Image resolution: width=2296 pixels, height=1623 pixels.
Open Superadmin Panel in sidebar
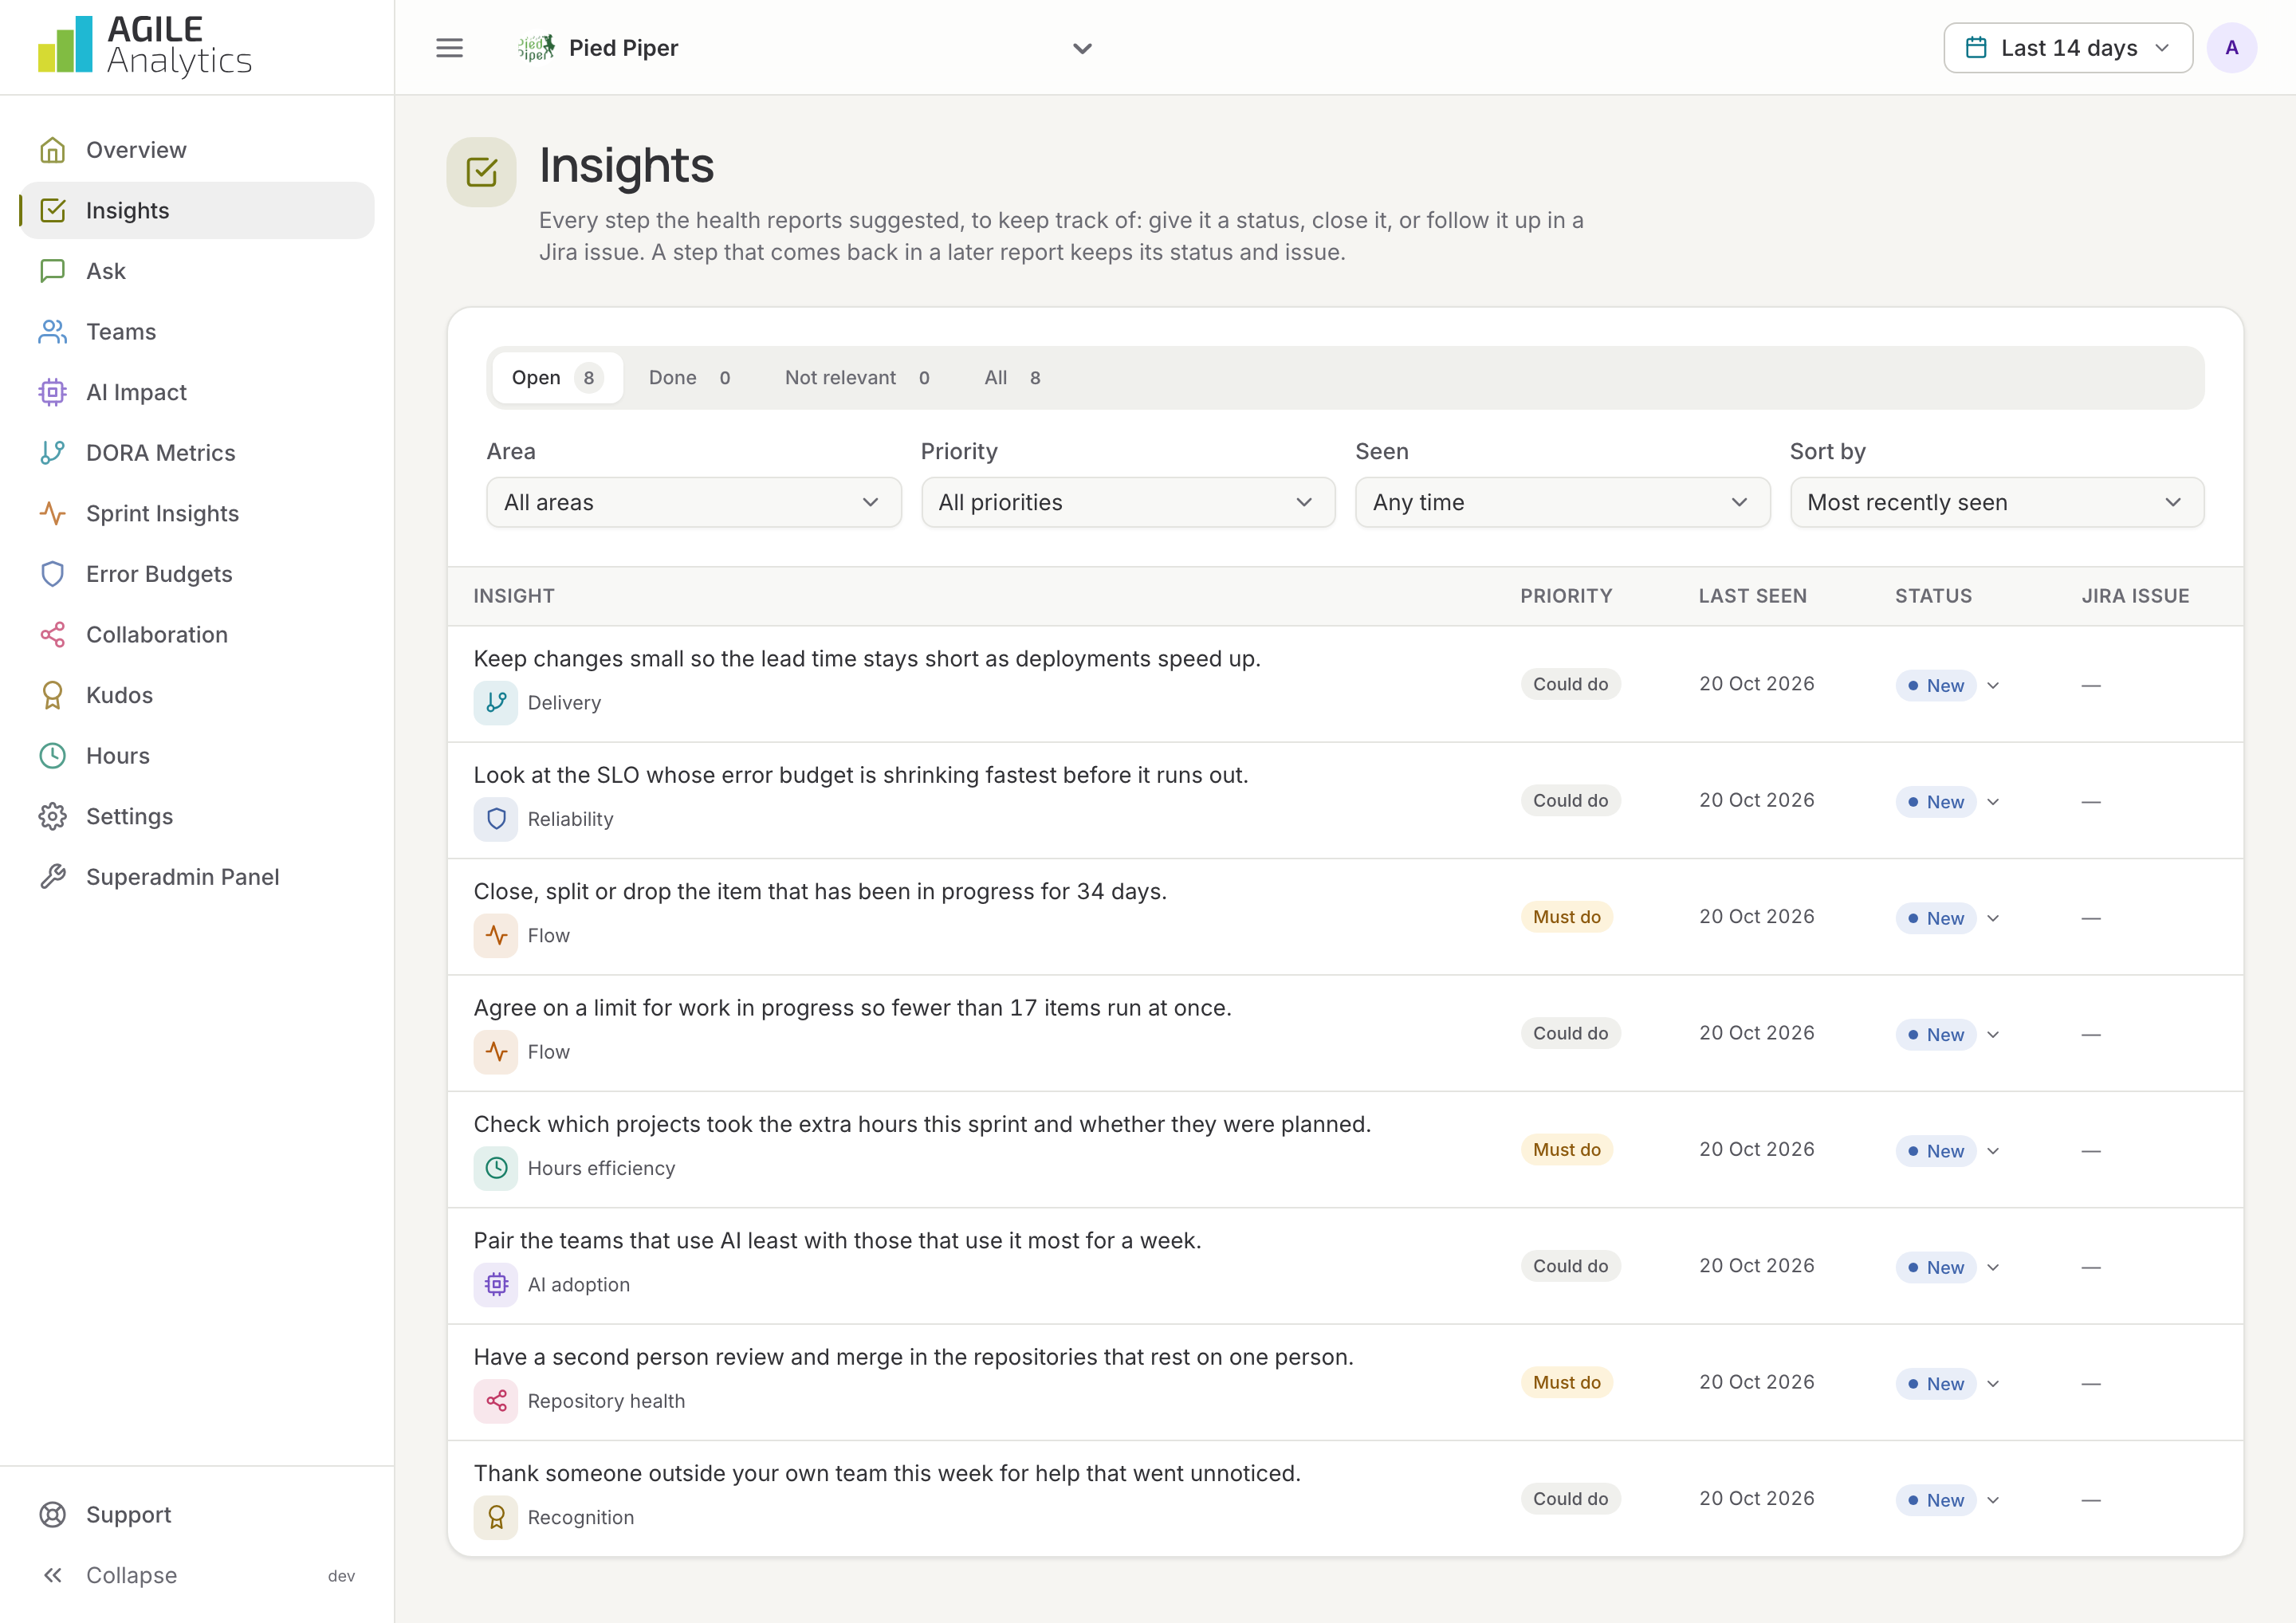click(197, 877)
